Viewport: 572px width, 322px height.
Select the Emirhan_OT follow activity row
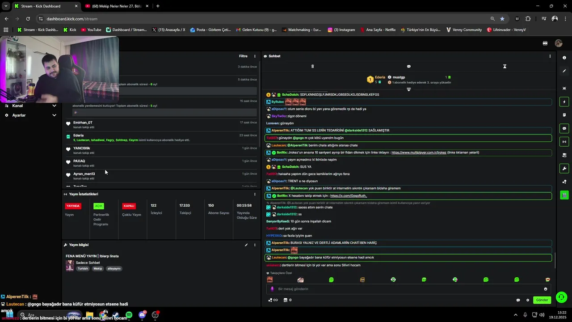click(x=161, y=125)
